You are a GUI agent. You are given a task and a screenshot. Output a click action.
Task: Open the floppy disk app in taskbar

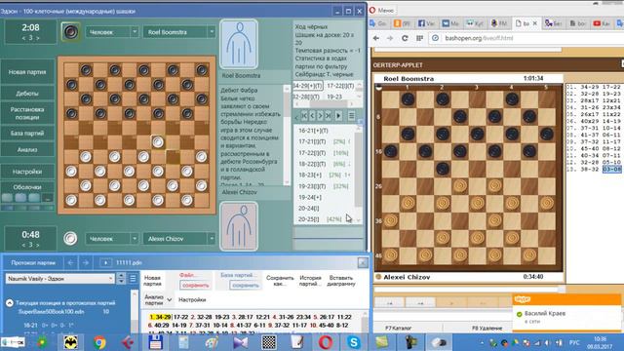pos(156,342)
